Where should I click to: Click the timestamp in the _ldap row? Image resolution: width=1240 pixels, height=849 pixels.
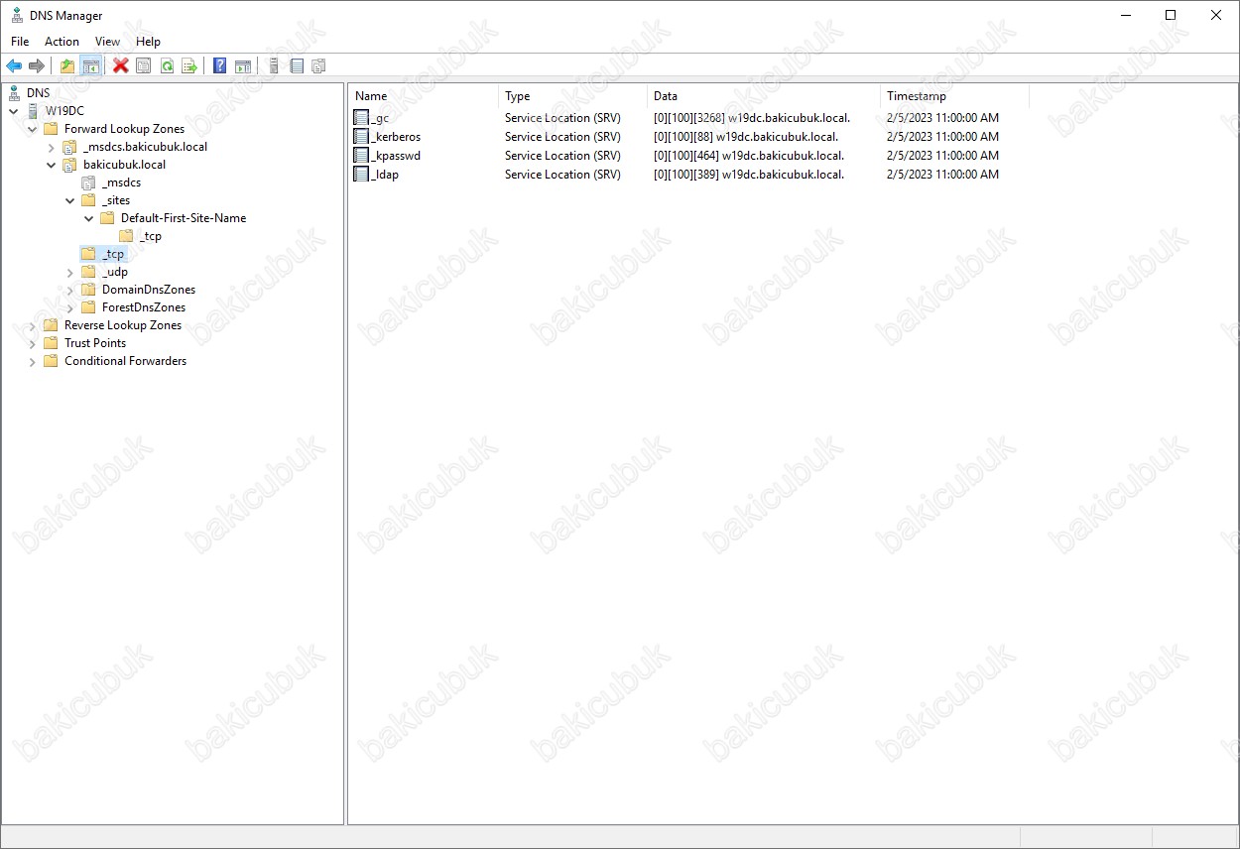(942, 175)
